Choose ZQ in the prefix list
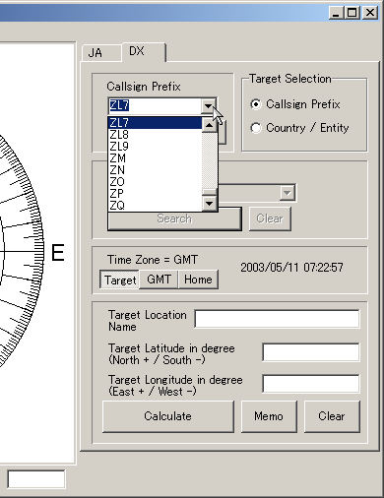 [156, 206]
